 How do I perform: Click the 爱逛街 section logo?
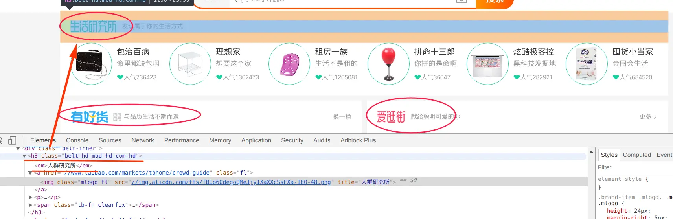(391, 117)
